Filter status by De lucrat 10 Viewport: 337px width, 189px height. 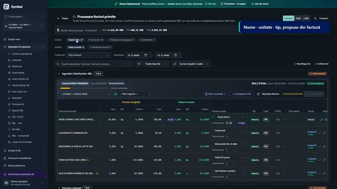click(x=96, y=40)
